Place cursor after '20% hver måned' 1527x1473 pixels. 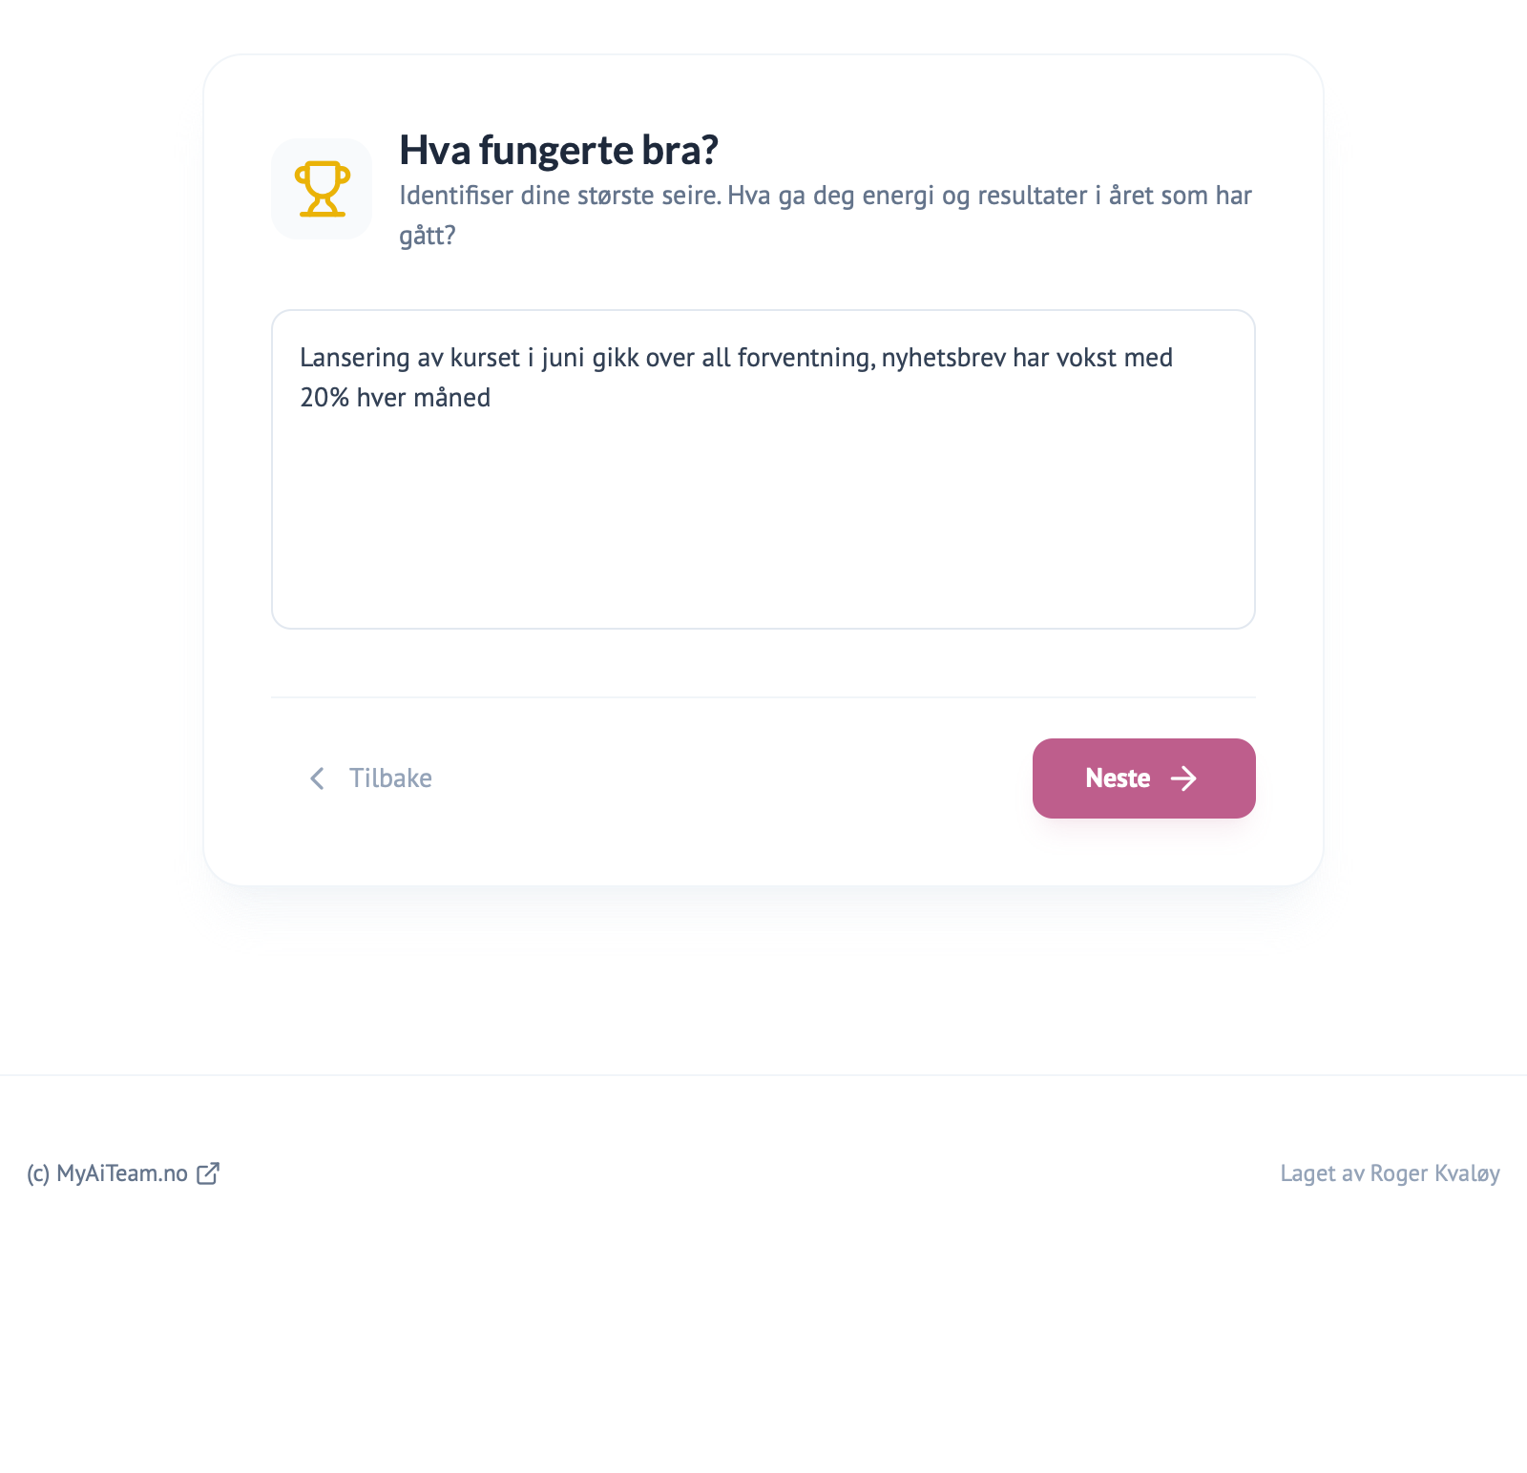coord(492,398)
